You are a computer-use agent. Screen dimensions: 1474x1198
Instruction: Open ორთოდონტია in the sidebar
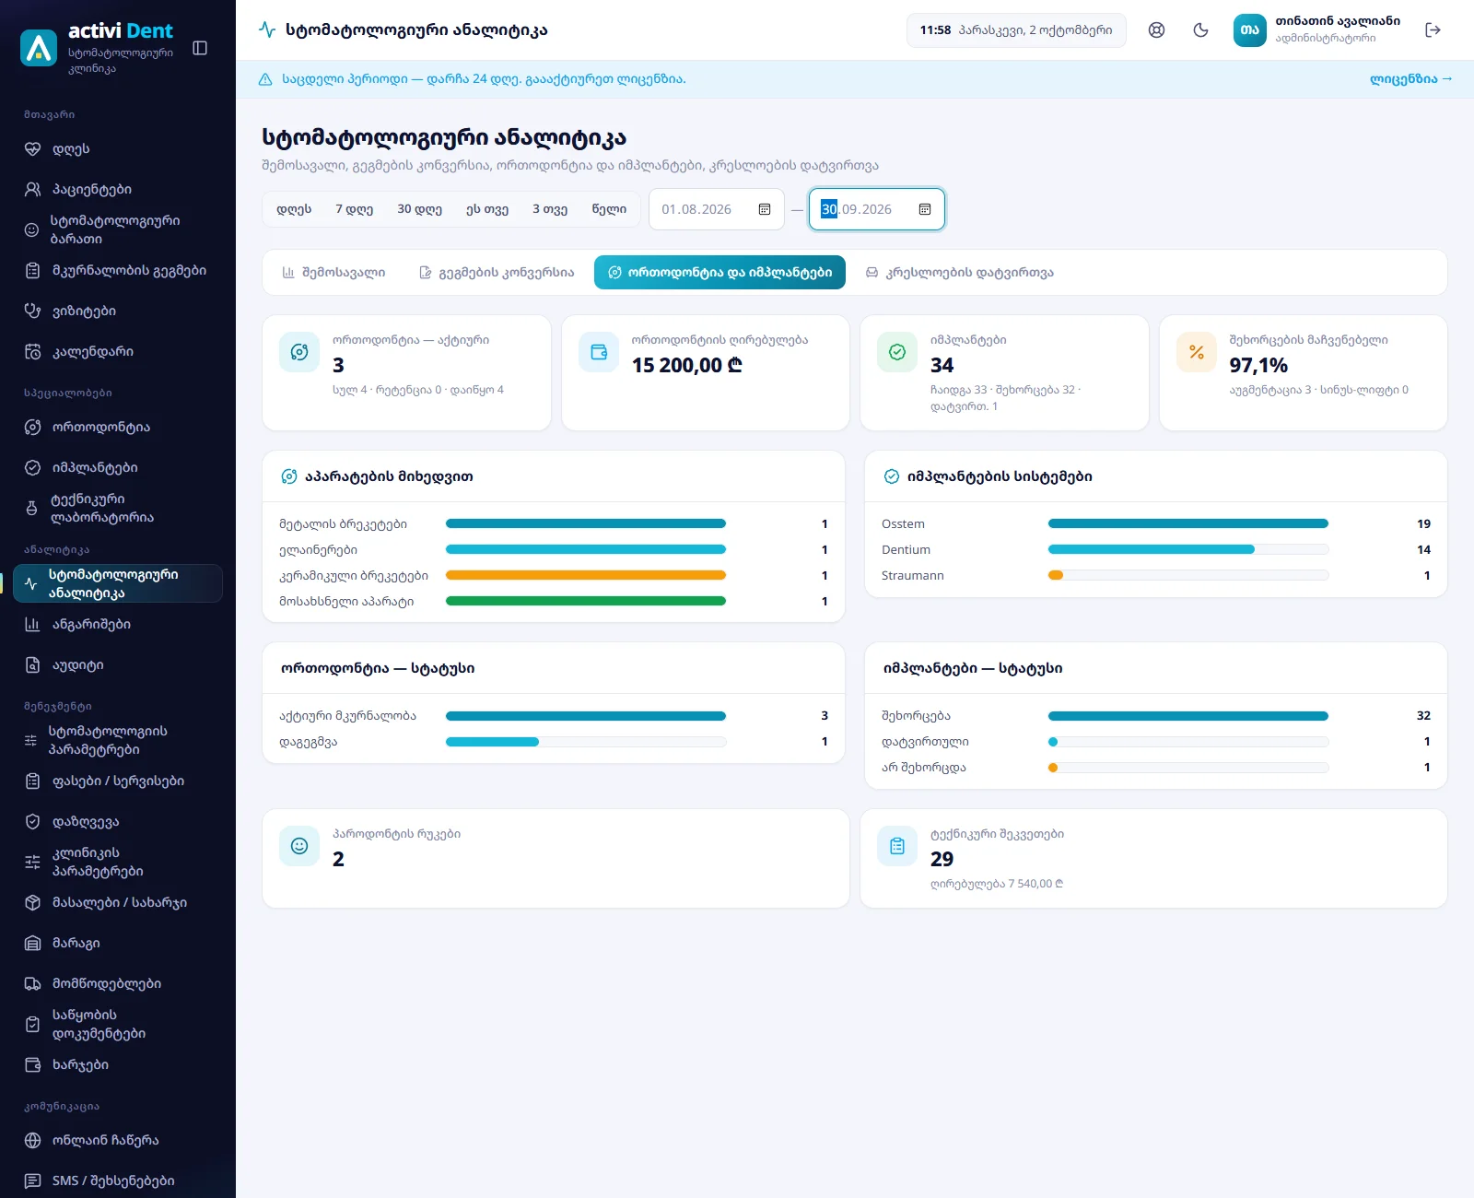pos(118,427)
